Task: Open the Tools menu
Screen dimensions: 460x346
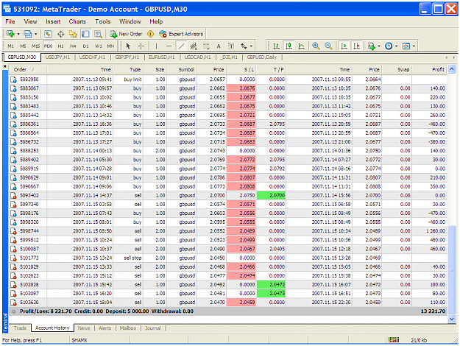Action: tap(103, 21)
